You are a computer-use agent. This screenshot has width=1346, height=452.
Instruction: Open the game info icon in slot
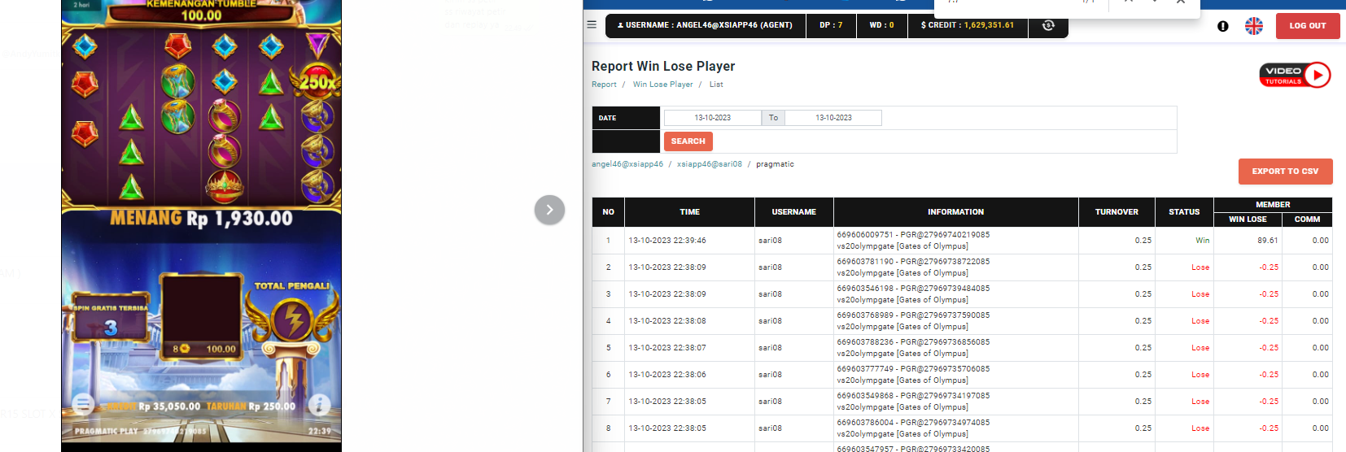[319, 404]
